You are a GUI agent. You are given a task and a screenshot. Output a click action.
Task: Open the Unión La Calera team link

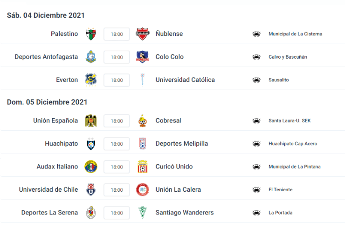coord(179,189)
